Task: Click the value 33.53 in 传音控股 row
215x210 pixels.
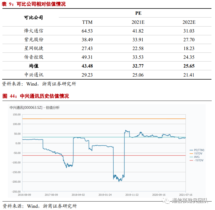Action: pyautogui.click(x=138, y=57)
